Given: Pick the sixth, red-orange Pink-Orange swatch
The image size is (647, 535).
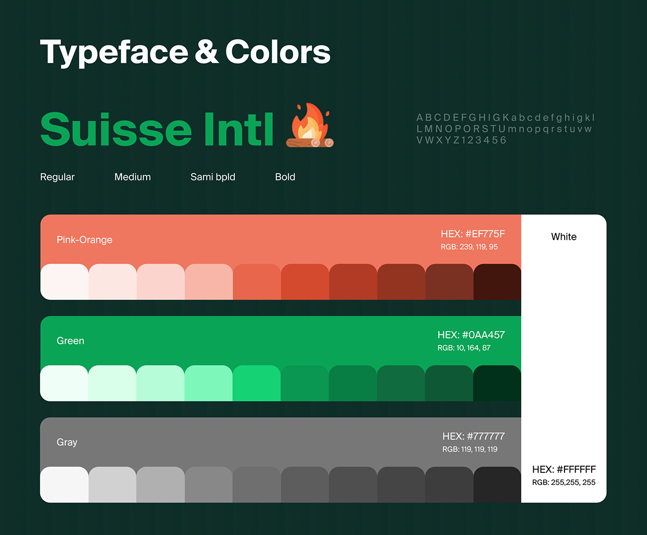Looking at the screenshot, I should pyautogui.click(x=305, y=282).
